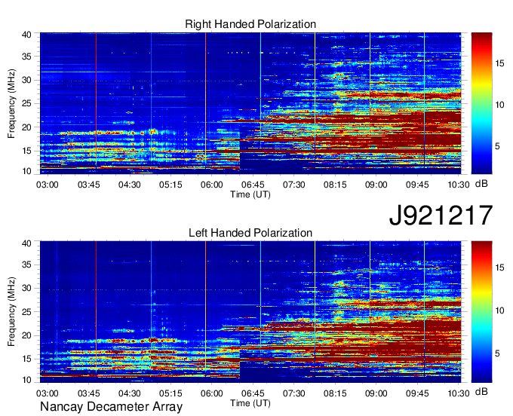The width and height of the screenshot is (513, 416).
Task: Click the top plot's dB unit label
Action: tap(481, 183)
